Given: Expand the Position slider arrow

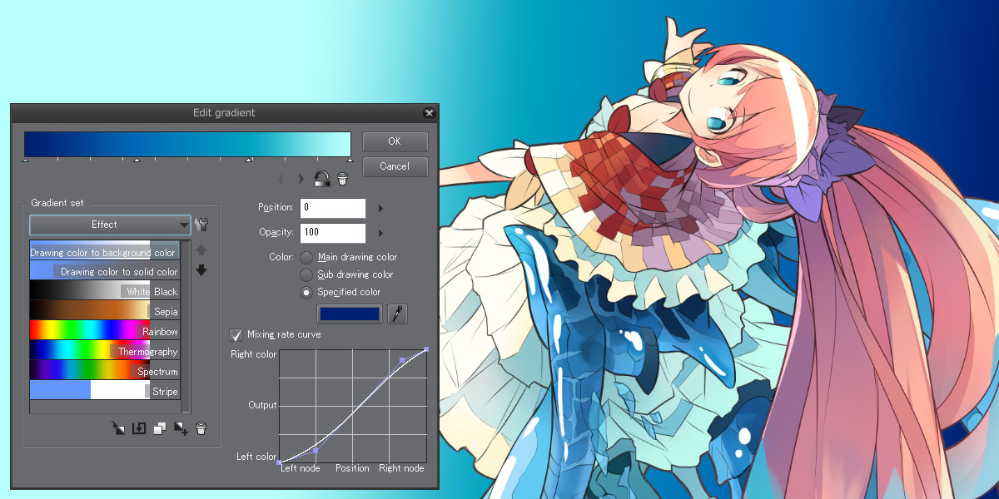Looking at the screenshot, I should click(x=380, y=208).
